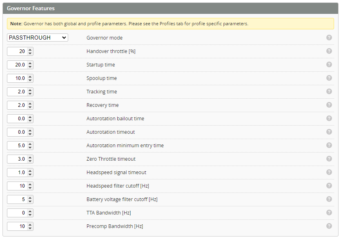This screenshot has height=239, width=341.
Task: Focus the Autorotation timeout value field
Action: pos(17,132)
